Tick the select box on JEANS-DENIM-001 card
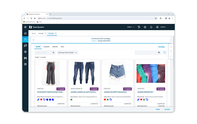This screenshot has height=124, width=197. click(x=138, y=62)
